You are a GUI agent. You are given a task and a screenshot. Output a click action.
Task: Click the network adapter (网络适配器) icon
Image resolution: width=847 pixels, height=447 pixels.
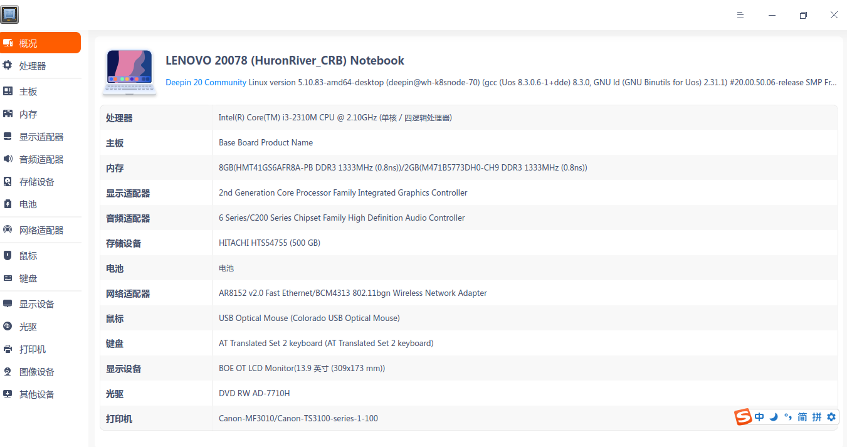point(8,230)
